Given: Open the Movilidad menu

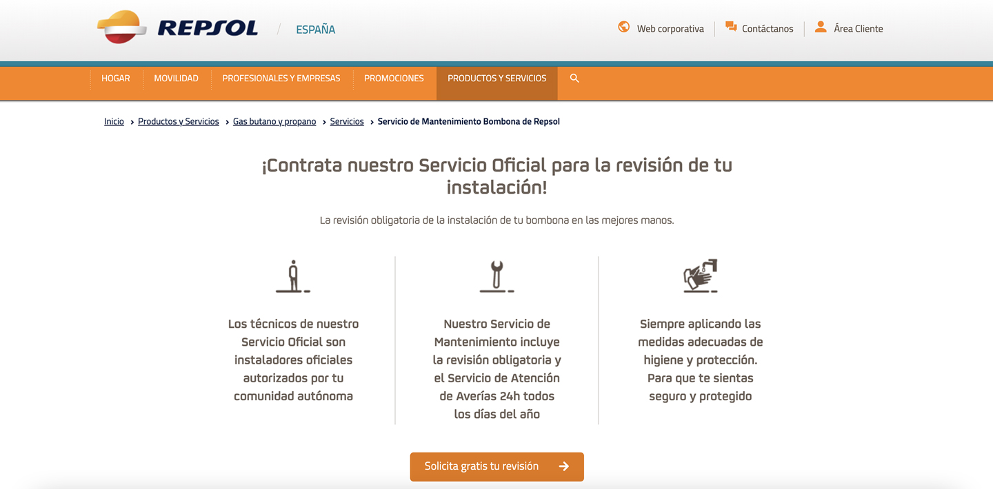Looking at the screenshot, I should click(176, 79).
